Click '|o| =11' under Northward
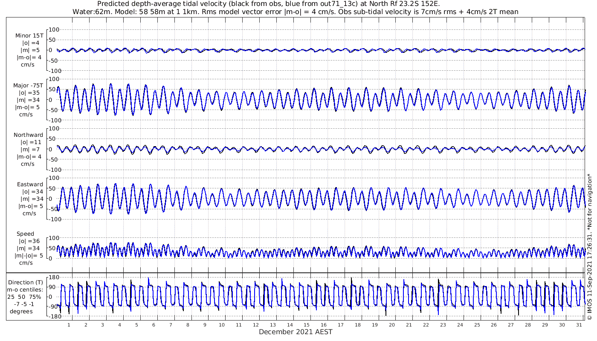This screenshot has width=597, height=341. [30, 142]
